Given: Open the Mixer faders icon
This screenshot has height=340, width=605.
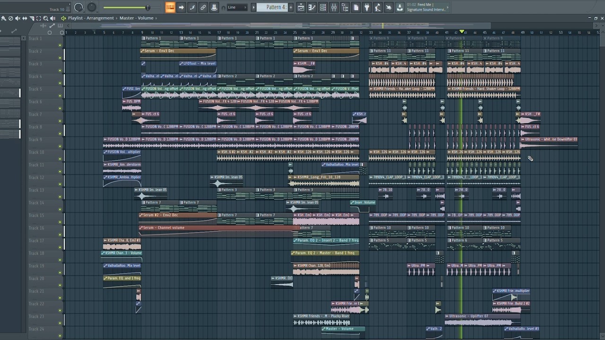Looking at the screenshot, I should tap(334, 7).
